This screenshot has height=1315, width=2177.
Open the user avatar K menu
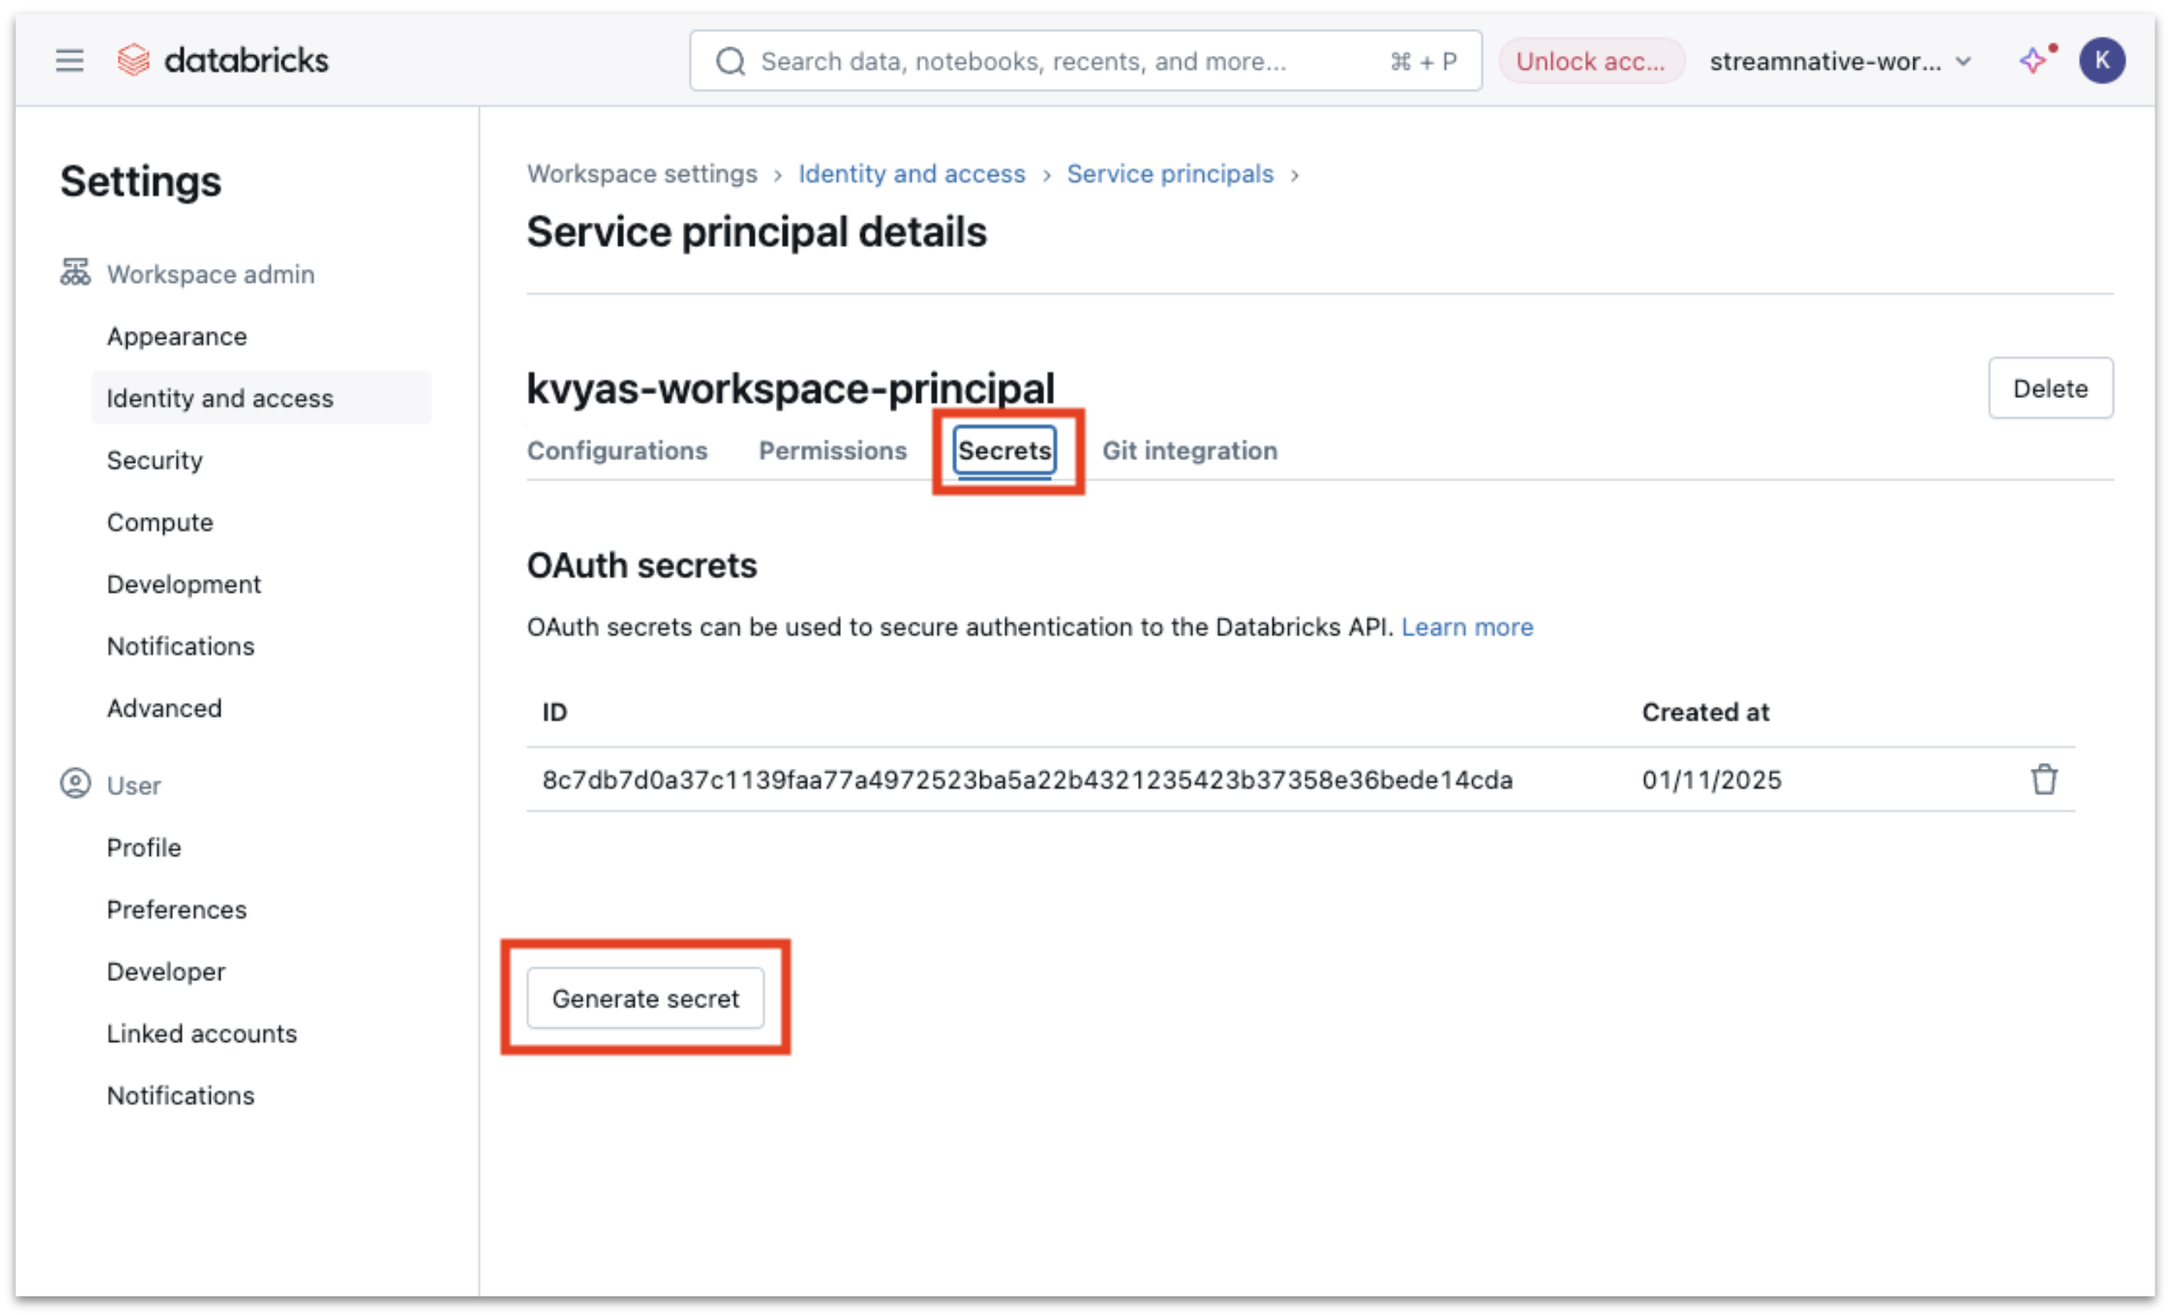click(2102, 61)
